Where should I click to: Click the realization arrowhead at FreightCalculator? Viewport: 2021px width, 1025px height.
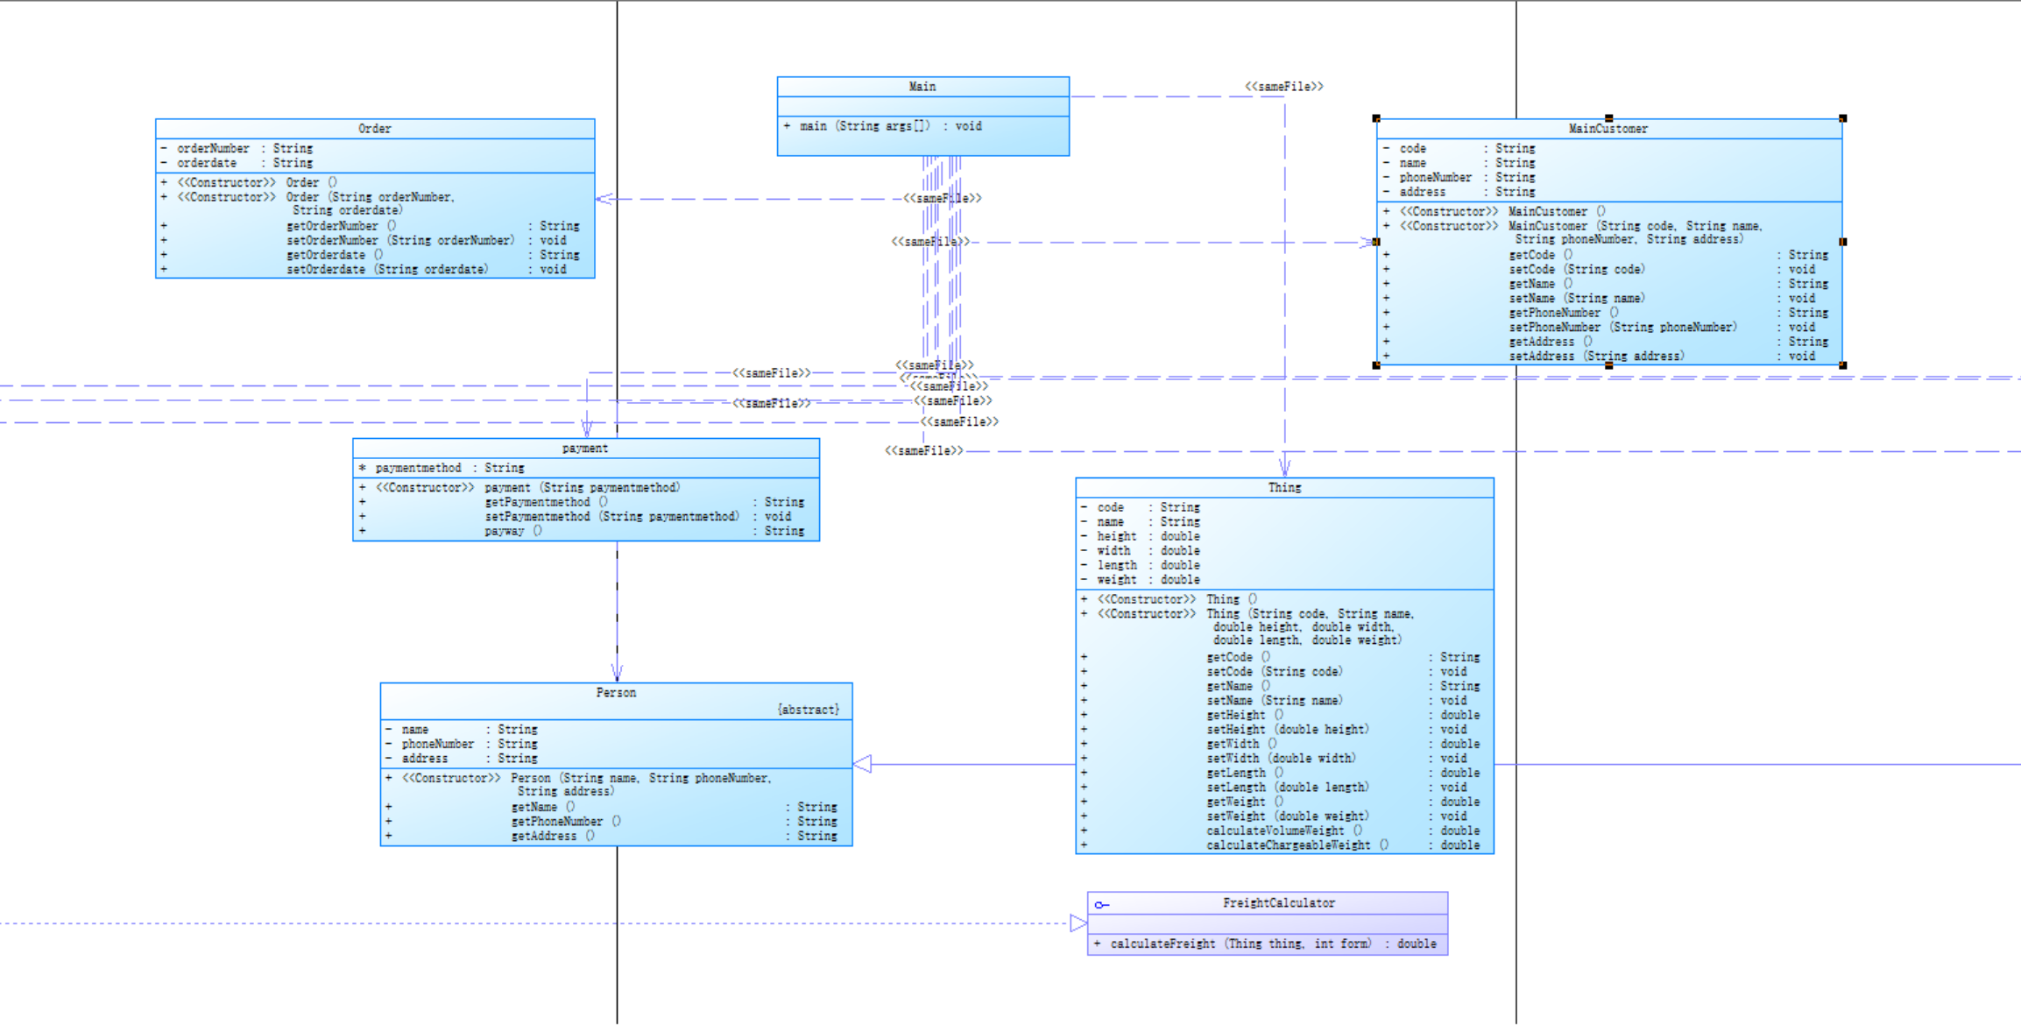click(x=1078, y=922)
